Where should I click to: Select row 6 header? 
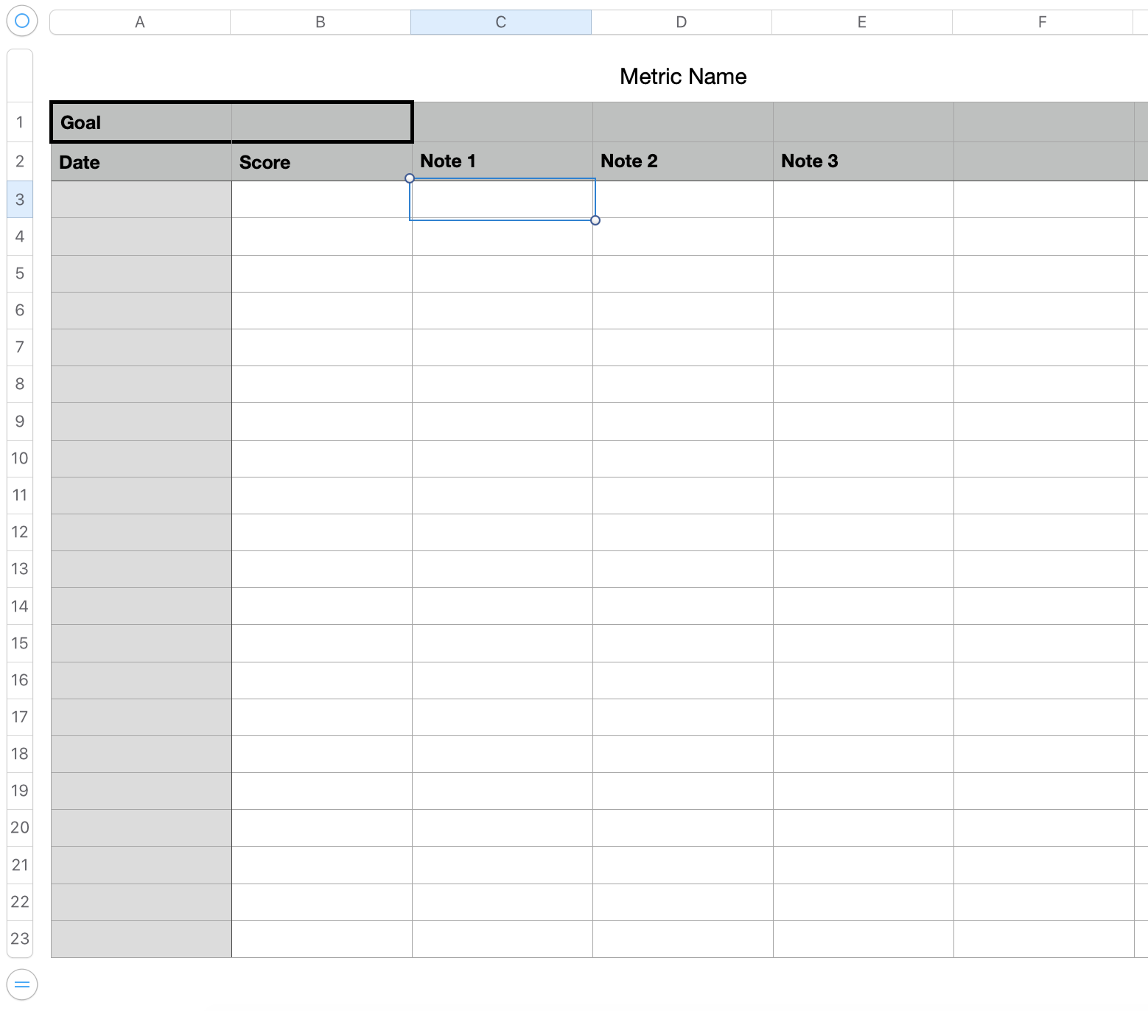(20, 310)
